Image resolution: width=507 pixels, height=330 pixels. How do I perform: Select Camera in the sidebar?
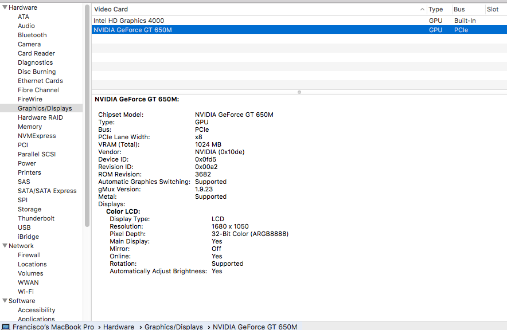tap(29, 44)
